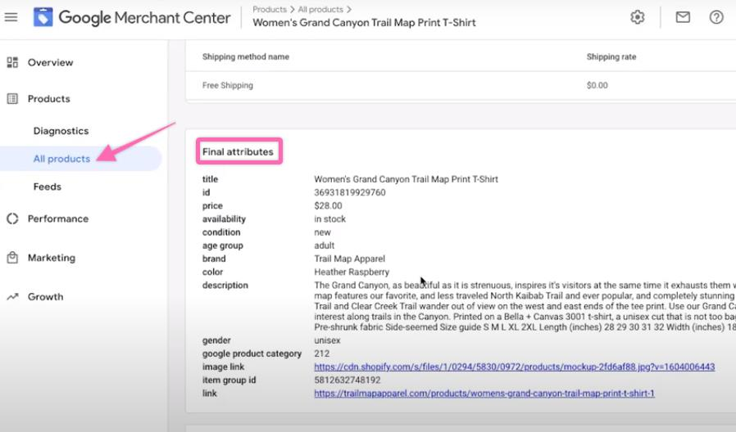Open the Shopify CDN image link
Screen dimensions: 736x432
pos(514,367)
